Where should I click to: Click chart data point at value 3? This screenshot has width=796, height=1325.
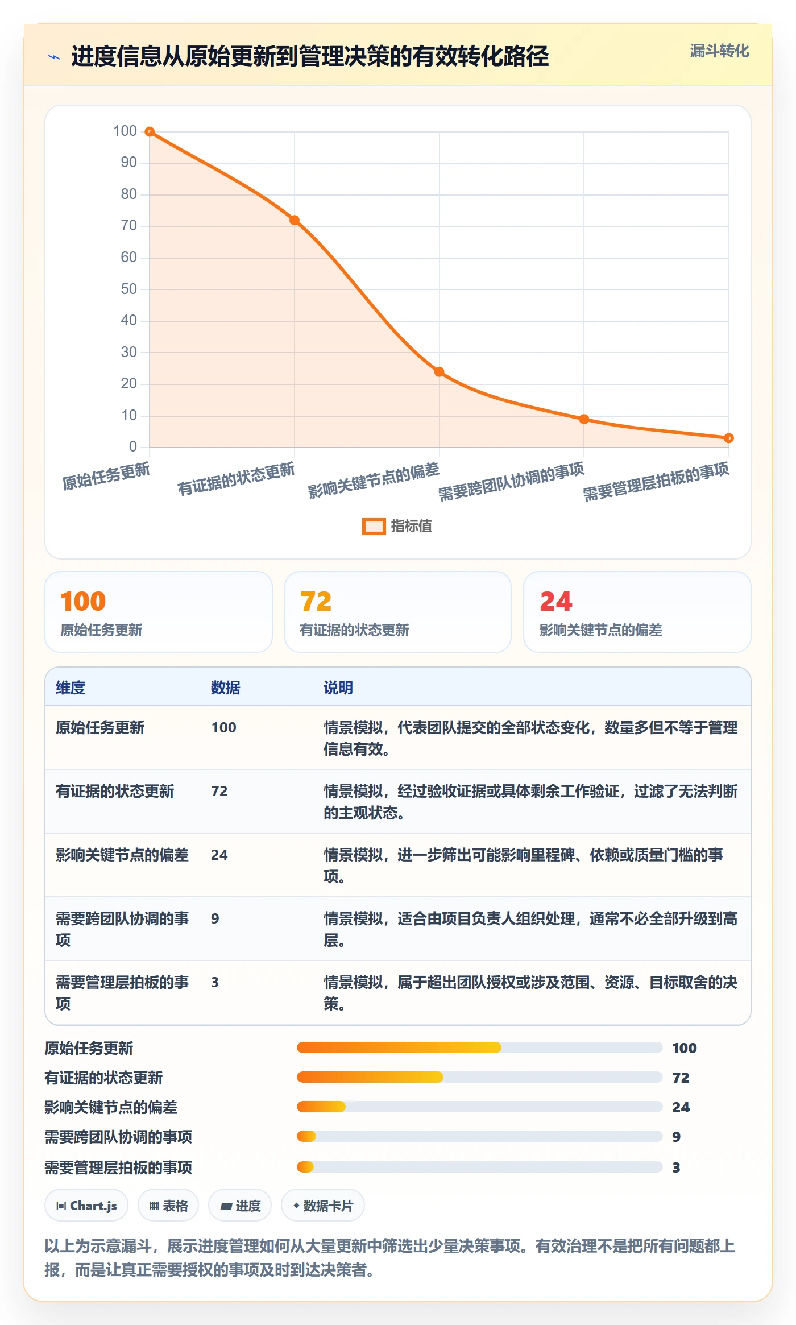pos(729,438)
